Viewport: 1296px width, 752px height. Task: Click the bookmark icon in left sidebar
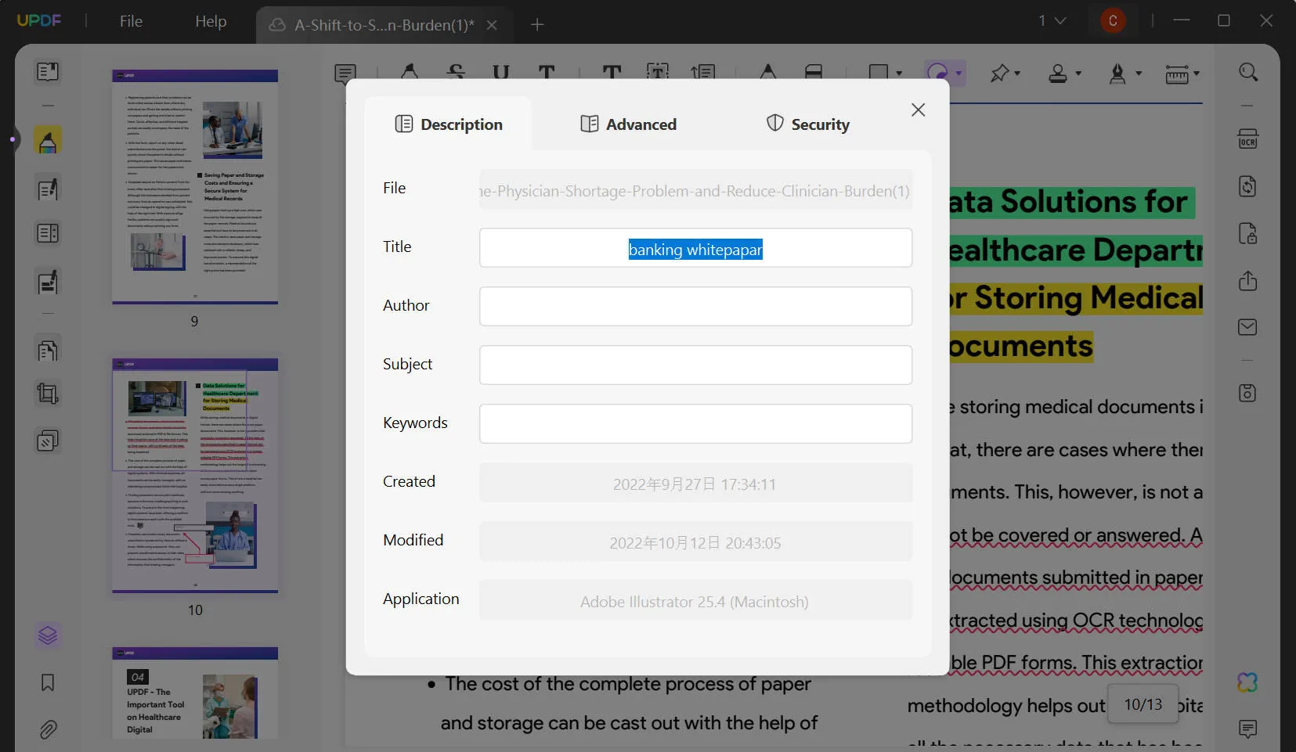[x=48, y=682]
